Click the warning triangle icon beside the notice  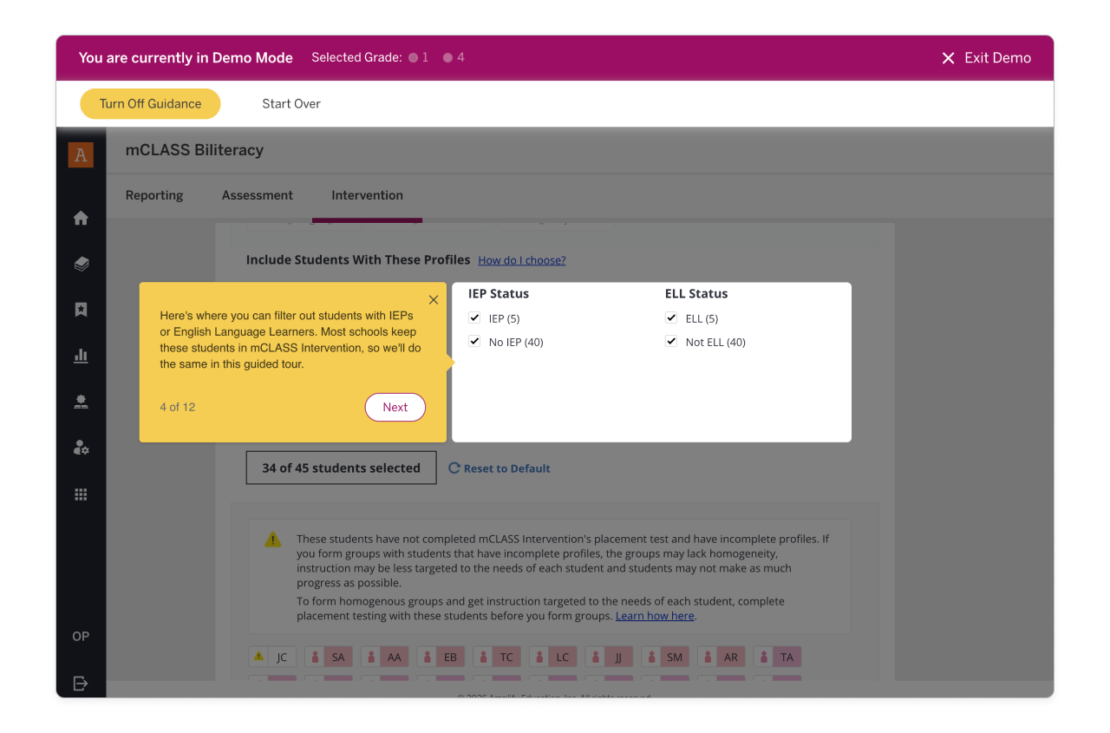tap(273, 540)
